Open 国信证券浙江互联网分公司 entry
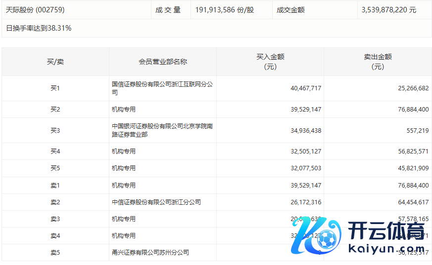The image size is (432, 265). point(162,88)
